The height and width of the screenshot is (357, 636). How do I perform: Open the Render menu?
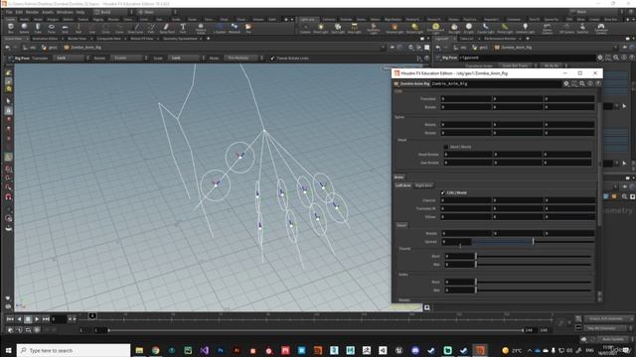point(32,12)
